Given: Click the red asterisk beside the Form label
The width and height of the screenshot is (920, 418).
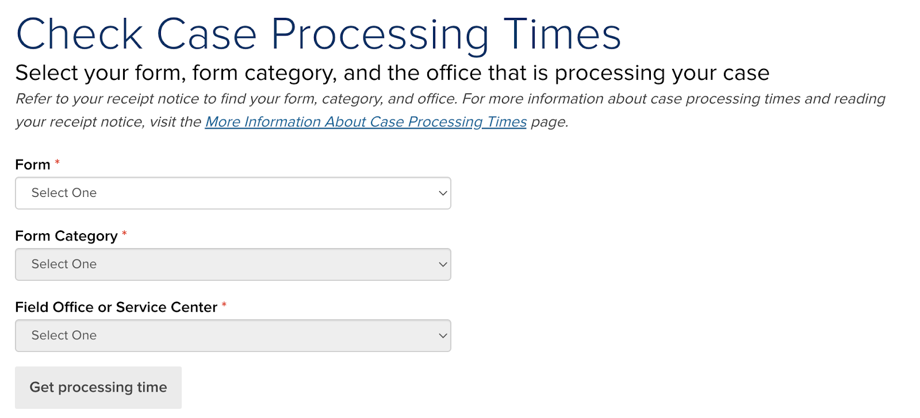Looking at the screenshot, I should click(x=57, y=162).
